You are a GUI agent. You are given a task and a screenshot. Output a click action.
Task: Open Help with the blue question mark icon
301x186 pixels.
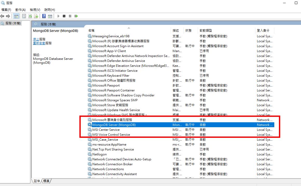[x=44, y=16]
